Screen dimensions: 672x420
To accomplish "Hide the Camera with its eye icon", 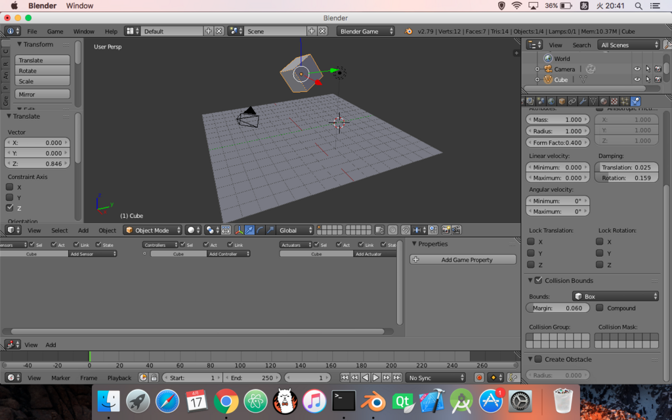I will (x=637, y=69).
